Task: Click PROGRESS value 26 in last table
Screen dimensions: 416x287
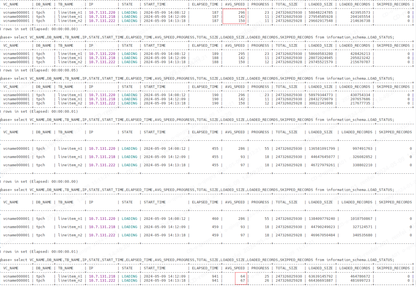Action: [267, 280]
